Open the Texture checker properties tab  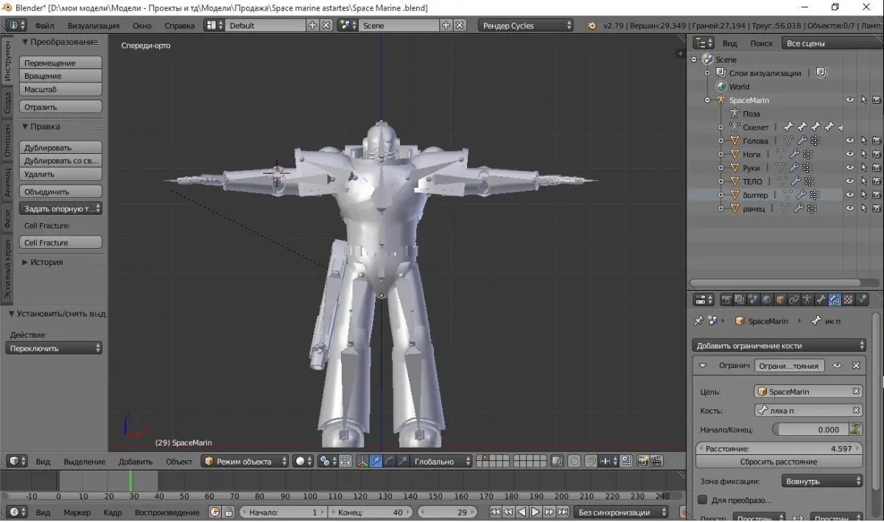point(847,300)
